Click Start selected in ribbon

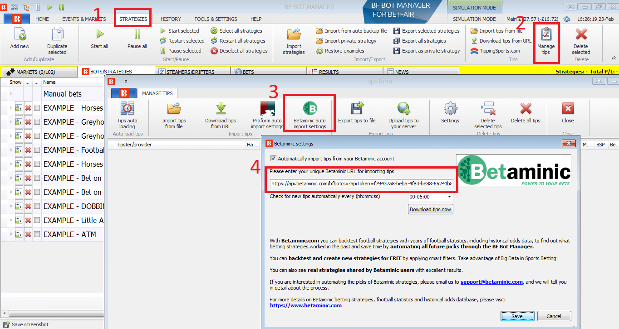tap(179, 31)
